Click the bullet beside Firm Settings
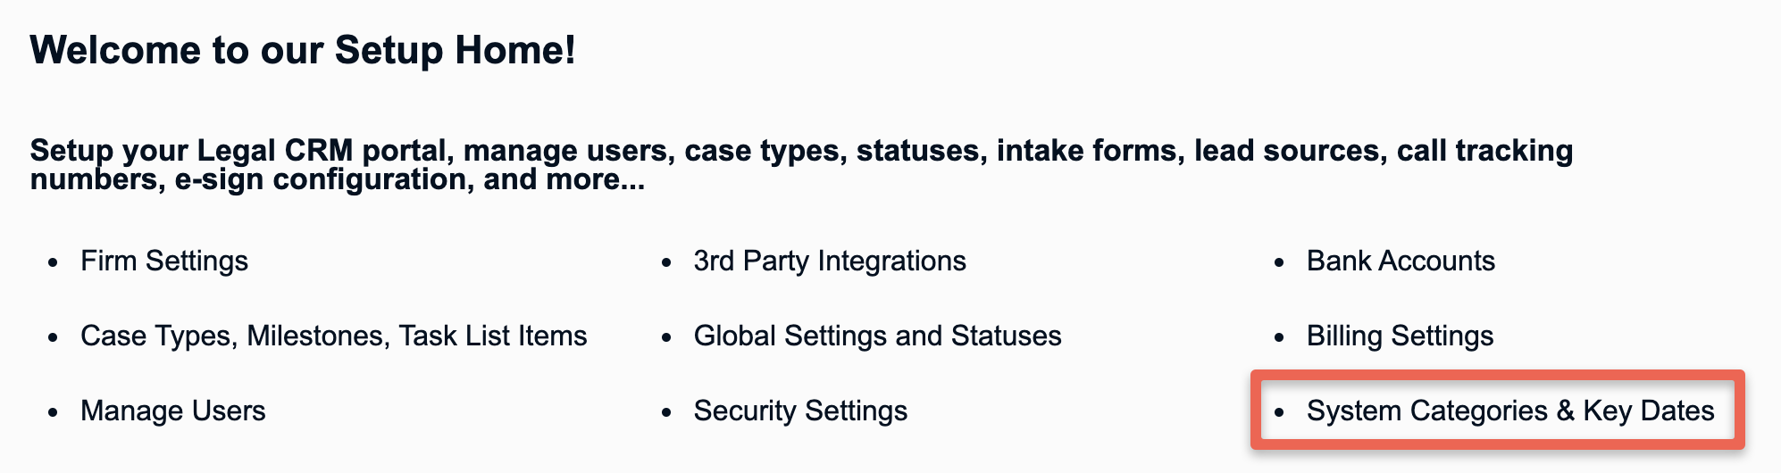Viewport: 1781px width, 473px height. (x=54, y=263)
